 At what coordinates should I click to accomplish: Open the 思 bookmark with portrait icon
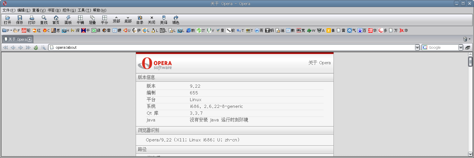click(56, 30)
